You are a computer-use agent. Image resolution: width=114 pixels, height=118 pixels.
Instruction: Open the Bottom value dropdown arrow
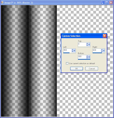coord(89,57)
